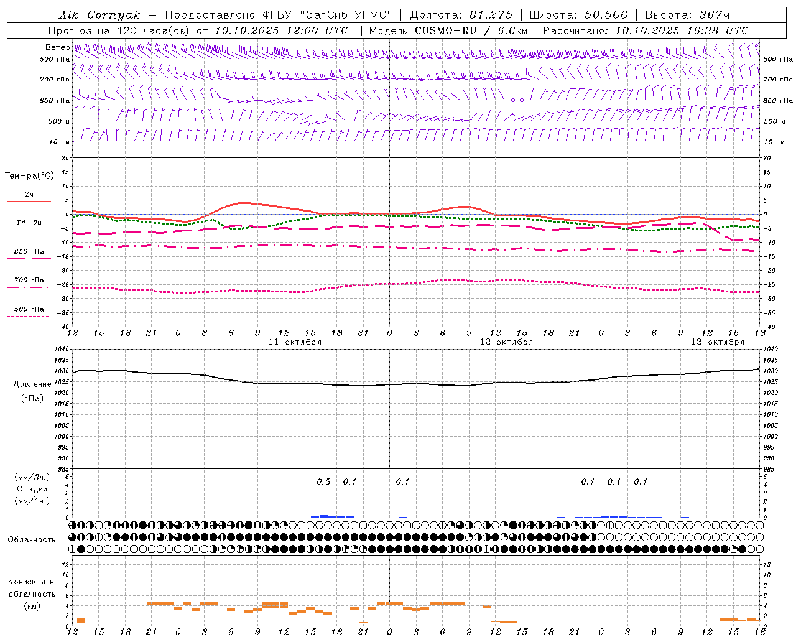Image resolution: width=796 pixels, height=637 pixels.
Task: Click the '13 октября' date label
Action: coord(718,342)
